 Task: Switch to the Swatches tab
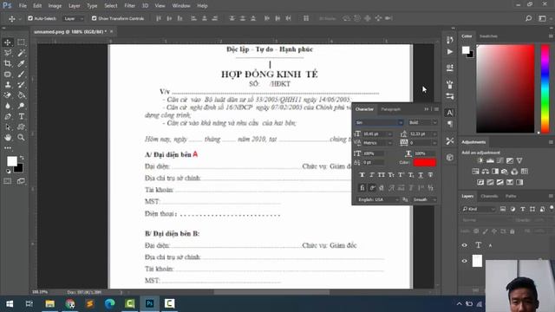click(x=488, y=36)
